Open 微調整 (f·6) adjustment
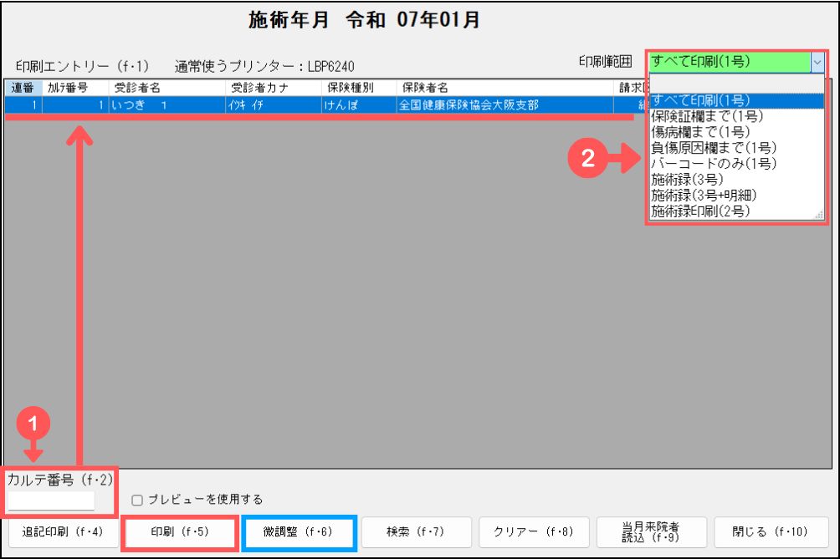 tap(300, 531)
